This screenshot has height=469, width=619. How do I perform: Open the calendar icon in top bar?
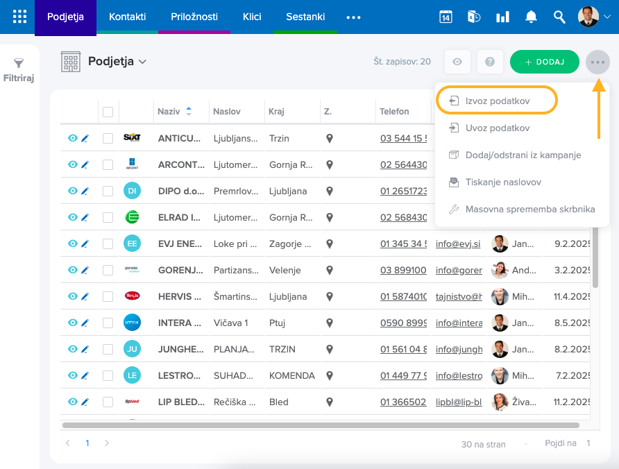(x=446, y=17)
